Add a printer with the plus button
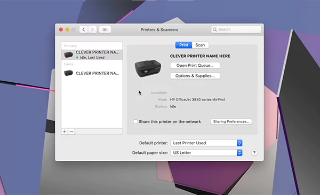The width and height of the screenshot is (320, 195). (65, 131)
